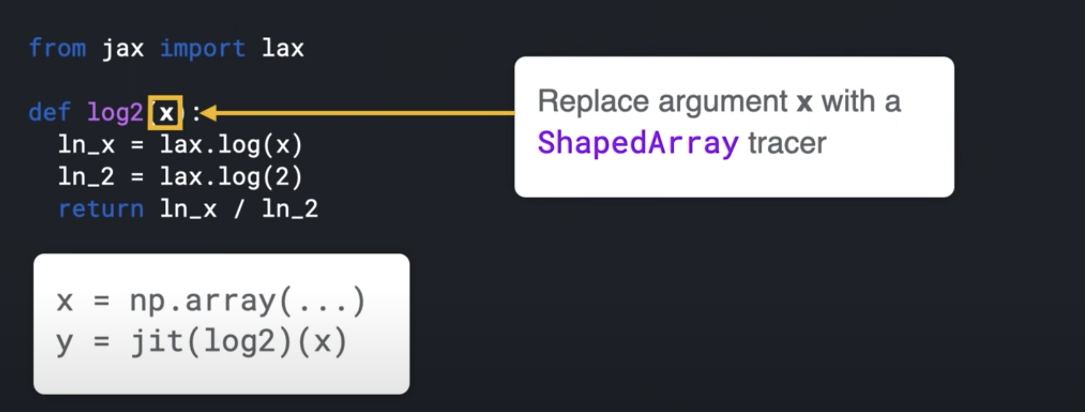Click the purple log2 function name
The image size is (1085, 412).
click(115, 113)
